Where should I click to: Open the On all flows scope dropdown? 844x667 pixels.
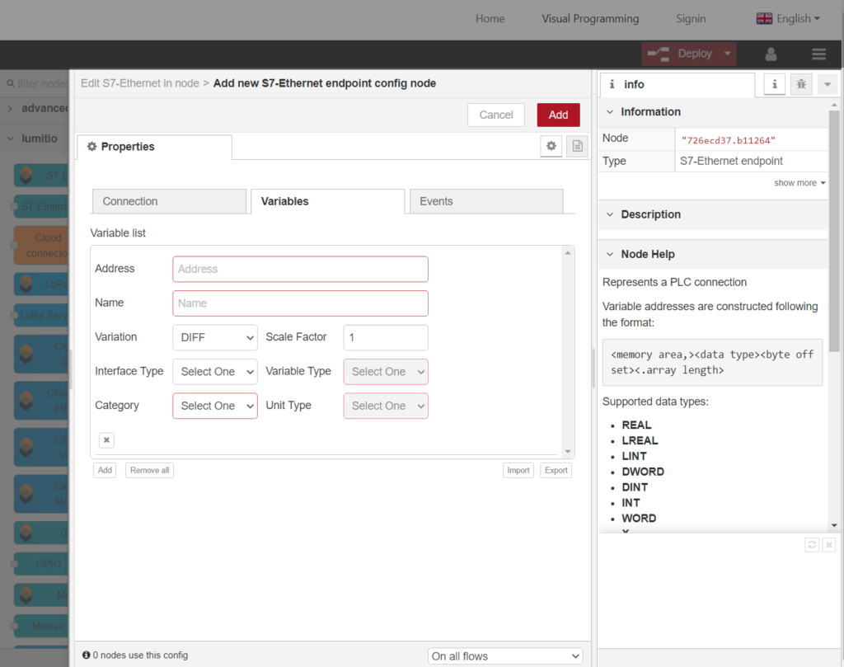point(505,656)
